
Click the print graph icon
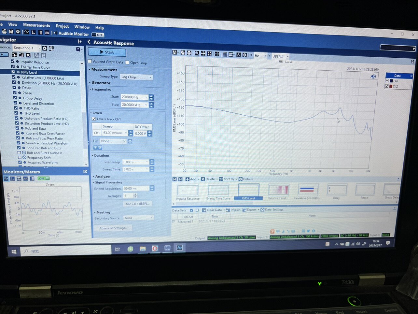[x=189, y=53]
